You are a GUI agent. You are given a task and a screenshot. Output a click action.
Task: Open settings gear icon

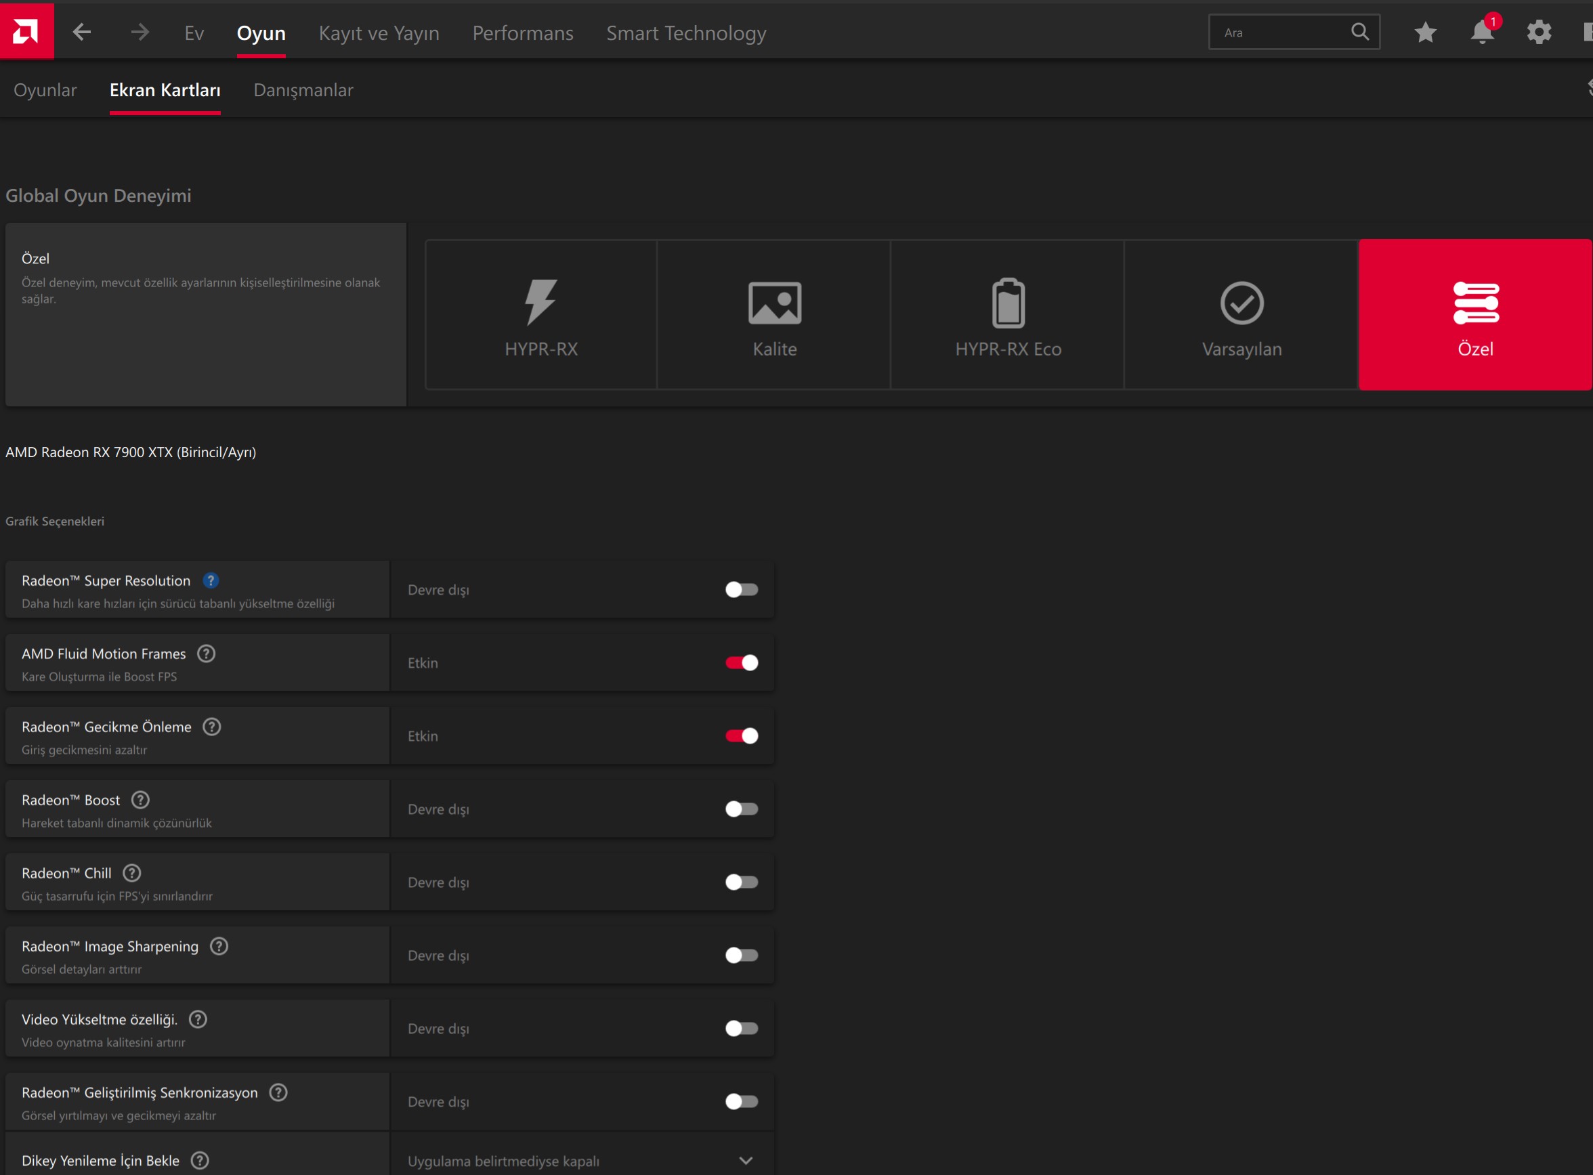[x=1539, y=32]
